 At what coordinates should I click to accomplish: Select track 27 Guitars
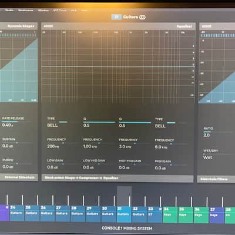click(62, 213)
